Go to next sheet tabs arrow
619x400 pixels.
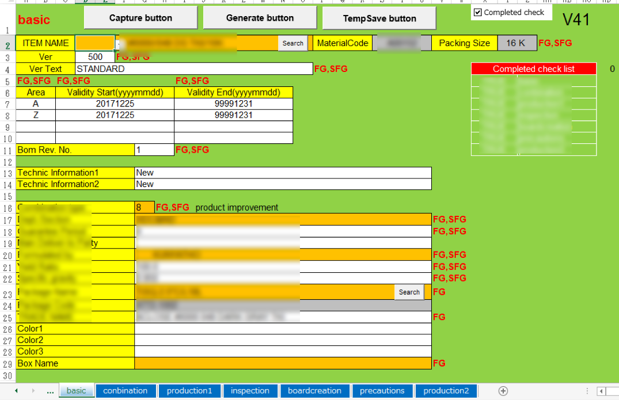[x=33, y=391]
